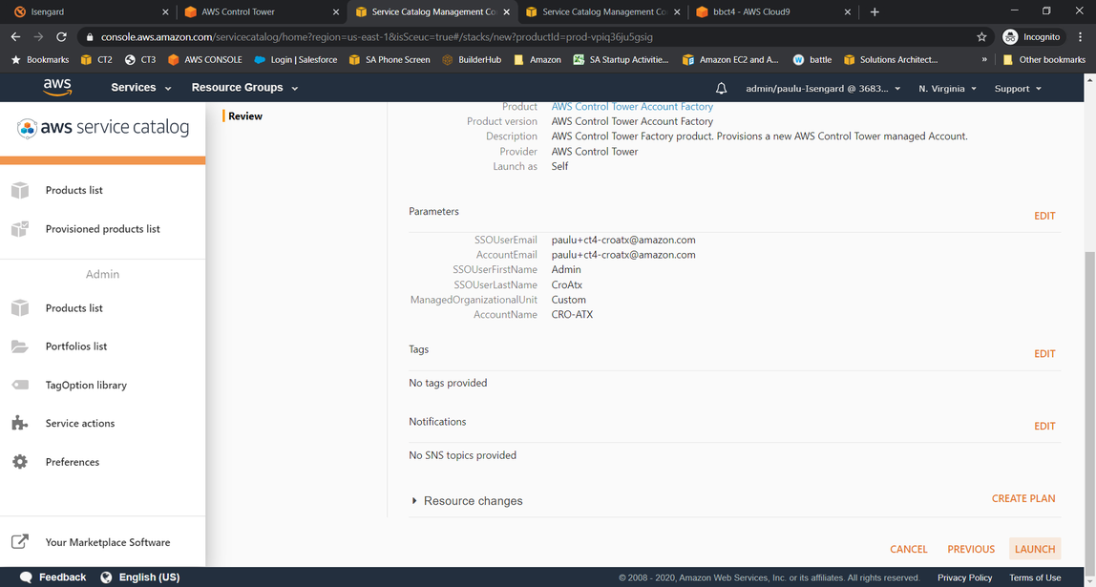Viewport: 1096px width, 587px height.
Task: Click the Preferences gear icon
Action: click(x=19, y=462)
